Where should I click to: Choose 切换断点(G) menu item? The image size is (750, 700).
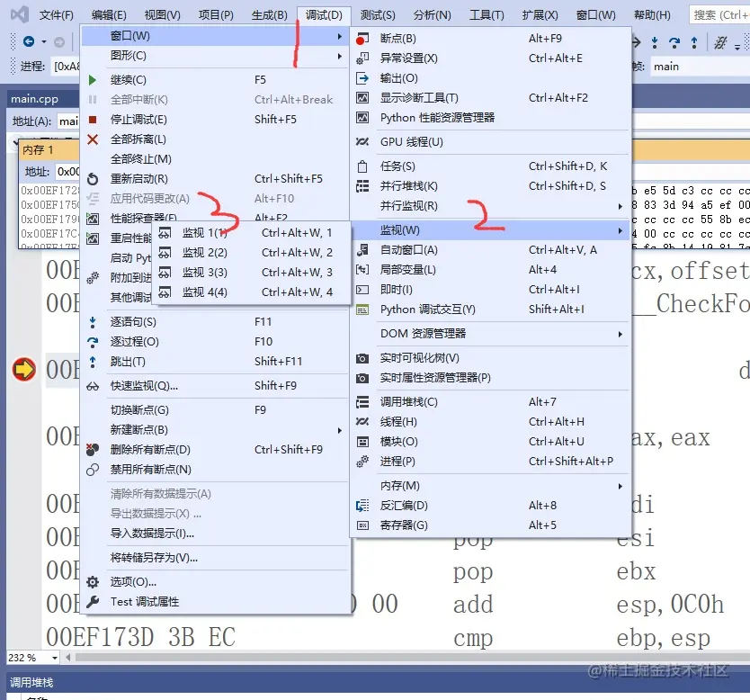214,410
